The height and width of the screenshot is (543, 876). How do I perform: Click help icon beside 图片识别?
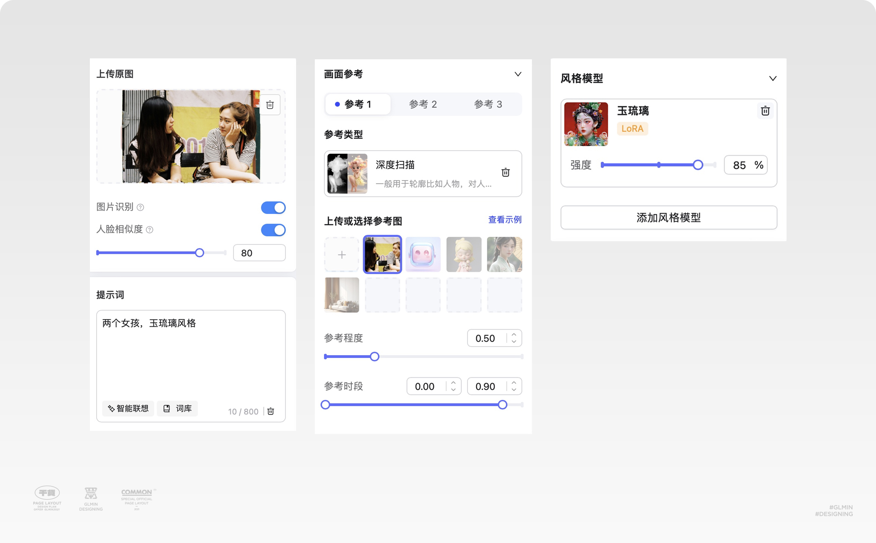click(x=141, y=207)
